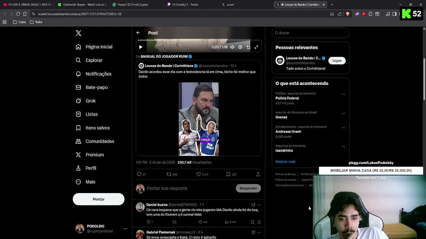This screenshot has height=239, width=426.
Task: Like the post with 3 mil likes
Action: (x=202, y=174)
